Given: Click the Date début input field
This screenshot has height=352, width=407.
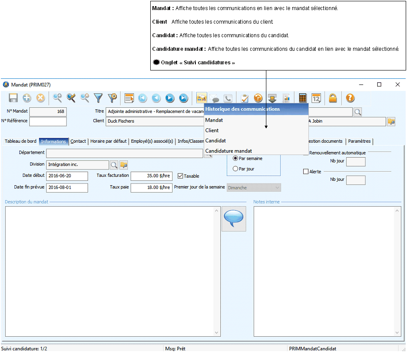Looking at the screenshot, I should [67, 176].
